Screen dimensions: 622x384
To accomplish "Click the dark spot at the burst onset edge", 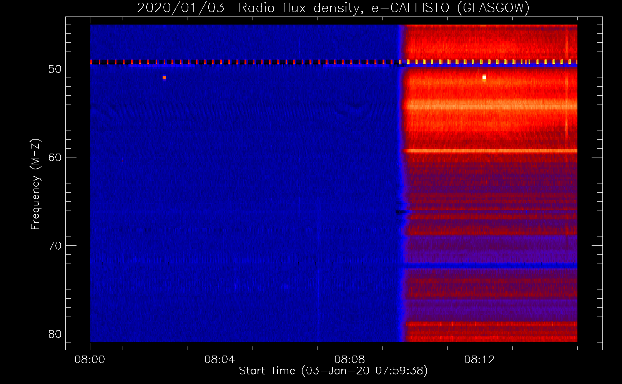I will click(402, 212).
